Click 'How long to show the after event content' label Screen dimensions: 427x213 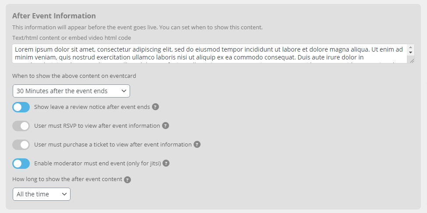67,179
